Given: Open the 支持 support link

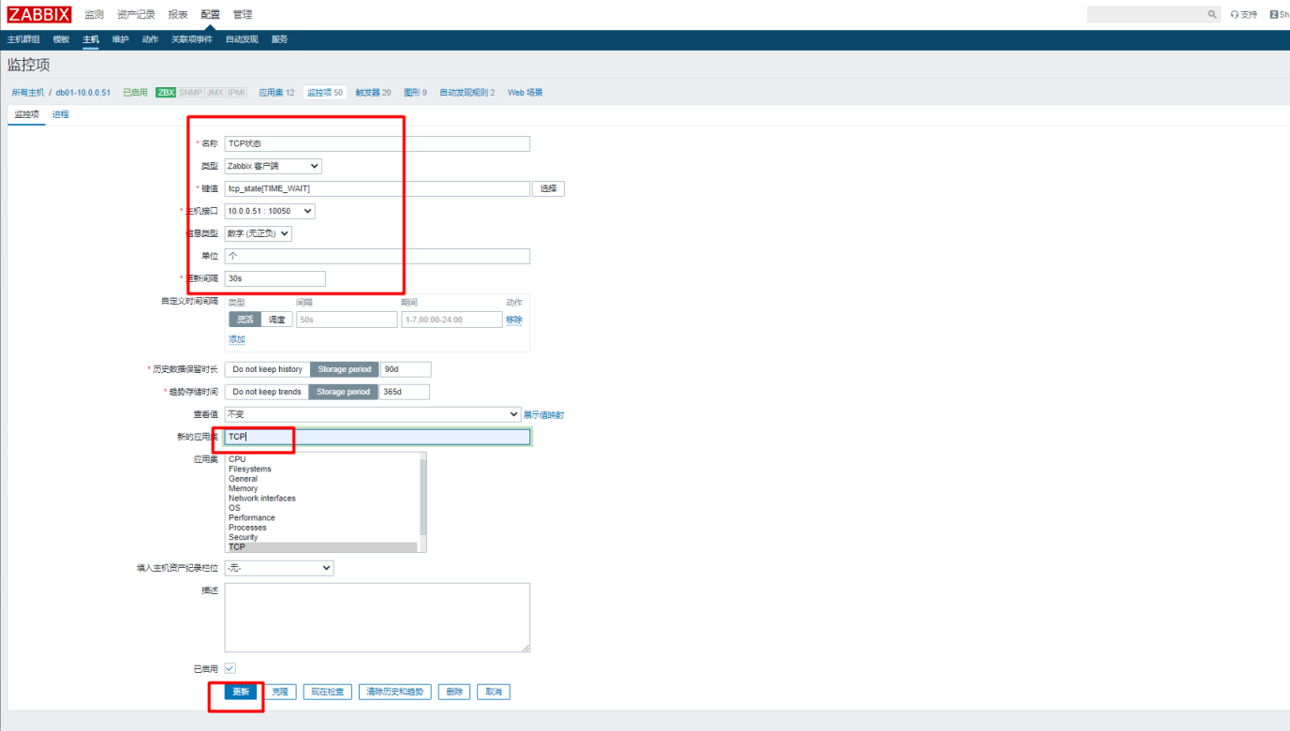Looking at the screenshot, I should coord(1244,14).
